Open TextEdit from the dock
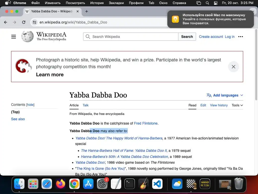Screen dimensions: 258x194 coord(116,184)
